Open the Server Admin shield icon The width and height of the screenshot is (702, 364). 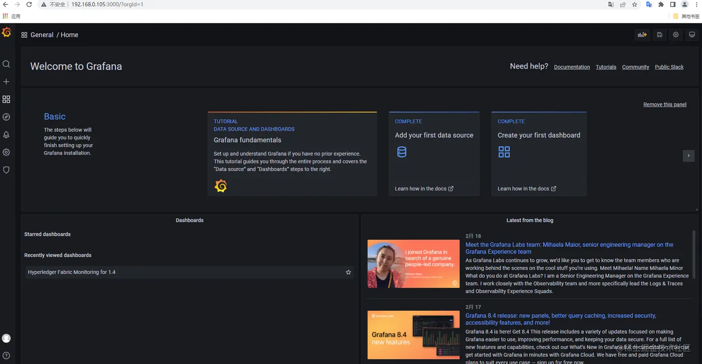[6, 170]
